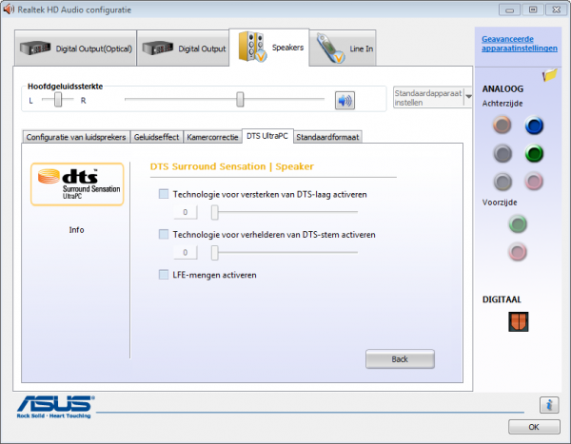Viewport: 571px width, 444px height.
Task: Open the Line In device tab
Action: (x=346, y=48)
